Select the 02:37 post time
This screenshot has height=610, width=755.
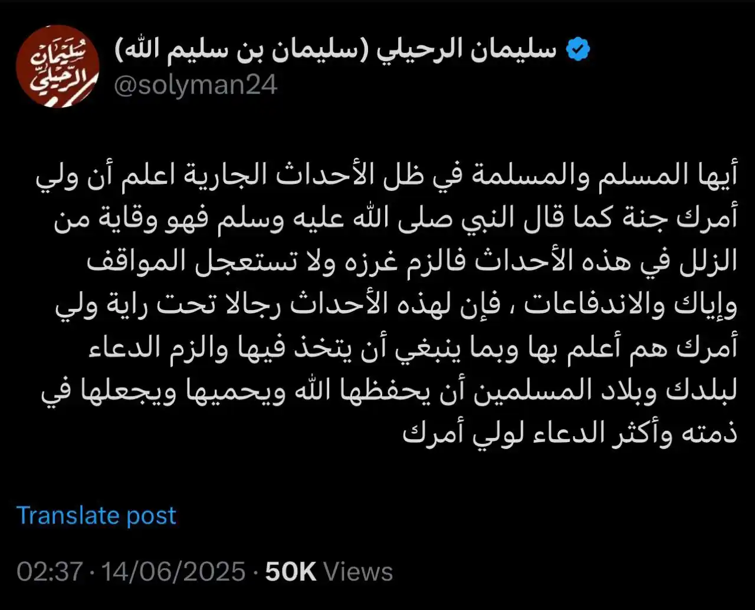(50, 572)
